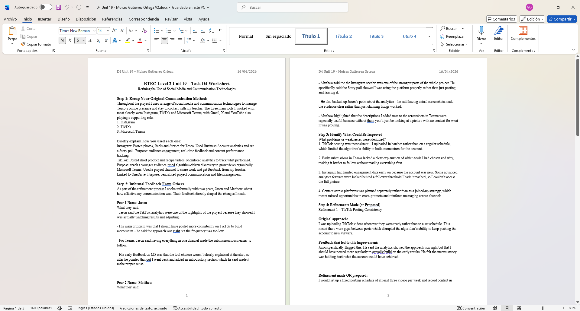Switch to Referencias tab
The image size is (580, 311).
tap(112, 19)
